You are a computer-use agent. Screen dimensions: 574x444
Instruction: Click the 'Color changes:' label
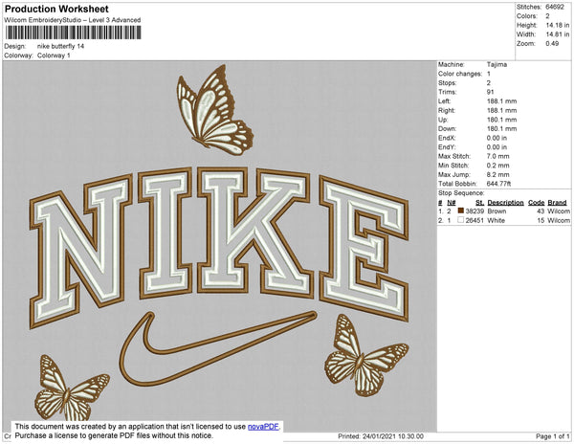coord(460,74)
